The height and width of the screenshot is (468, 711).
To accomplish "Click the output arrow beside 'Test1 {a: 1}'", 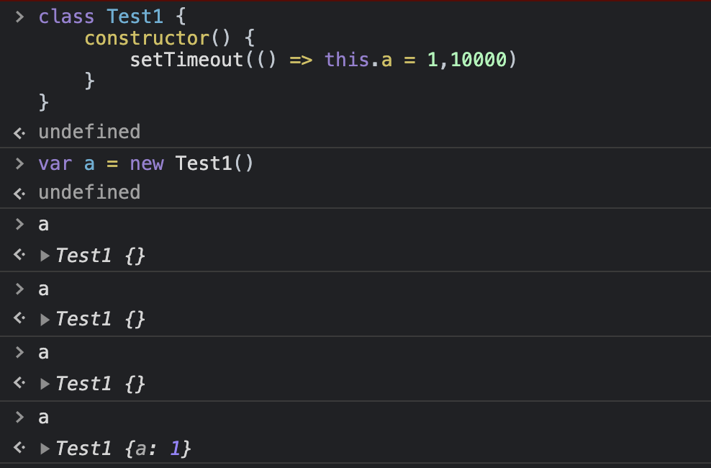I will click(19, 448).
